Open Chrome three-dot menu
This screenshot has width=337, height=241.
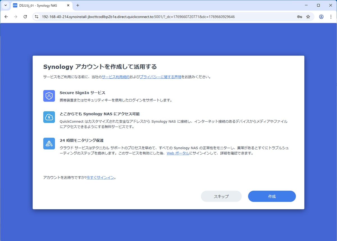tap(331, 17)
